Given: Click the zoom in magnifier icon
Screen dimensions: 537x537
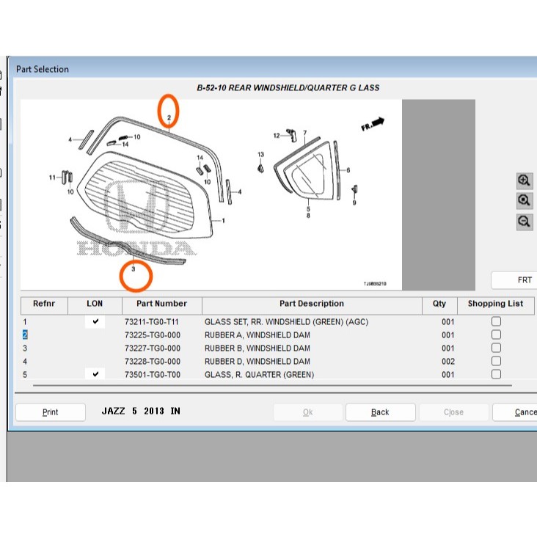Looking at the screenshot, I should coord(525,180).
